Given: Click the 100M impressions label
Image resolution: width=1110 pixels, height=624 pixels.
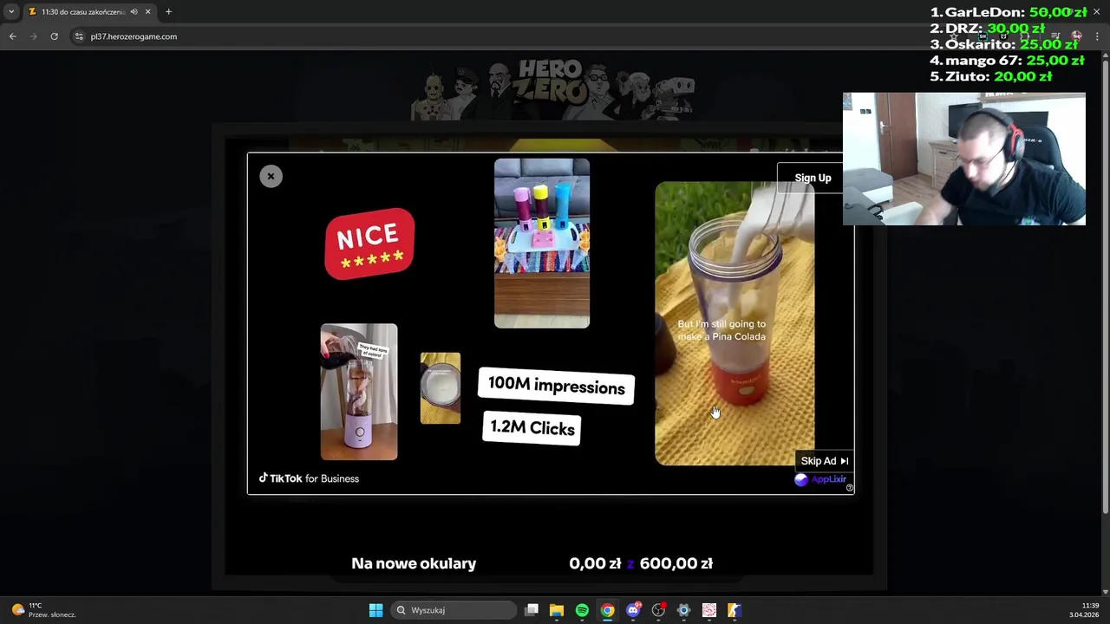Looking at the screenshot, I should click(x=556, y=387).
